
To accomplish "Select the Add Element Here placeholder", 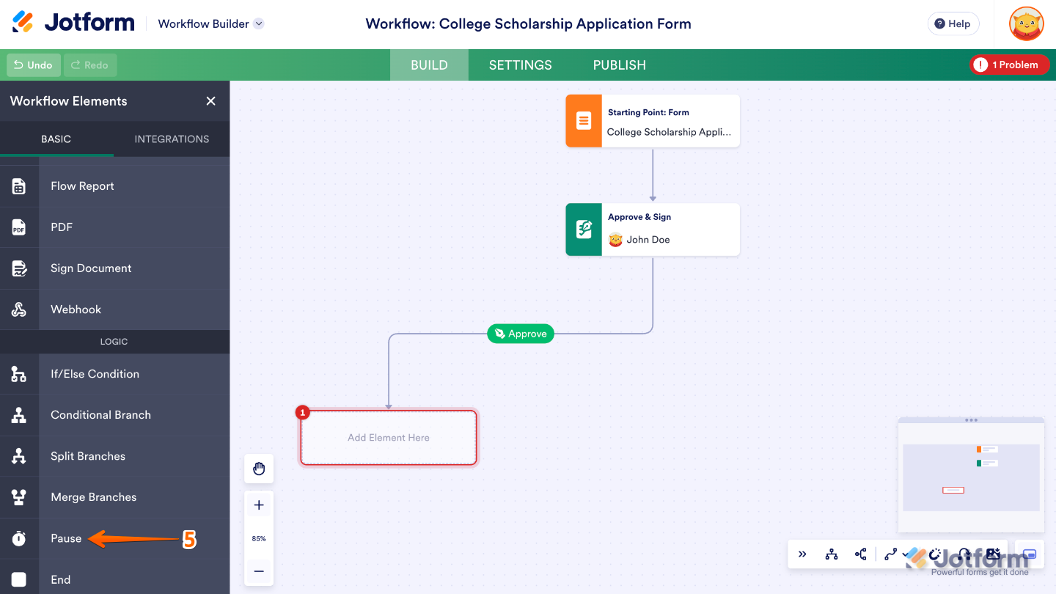I will [388, 437].
